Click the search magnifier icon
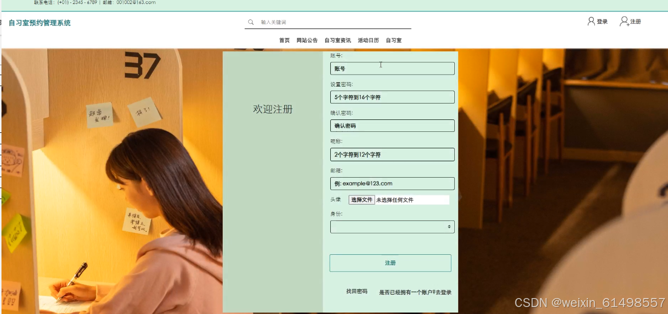 pos(251,22)
